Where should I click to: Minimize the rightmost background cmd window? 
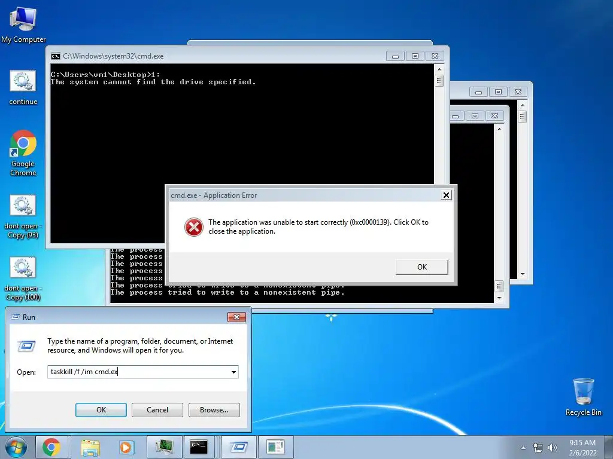tap(478, 92)
